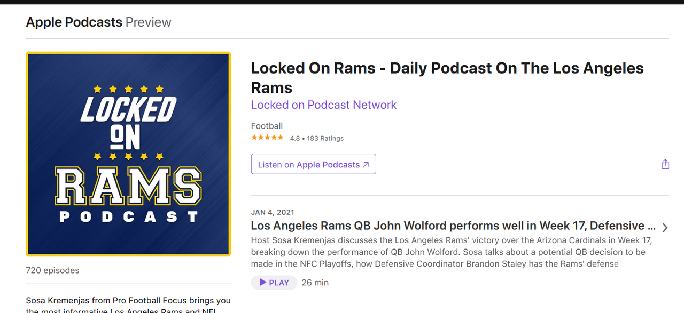Click Listen on Apple Podcasts button

point(314,164)
